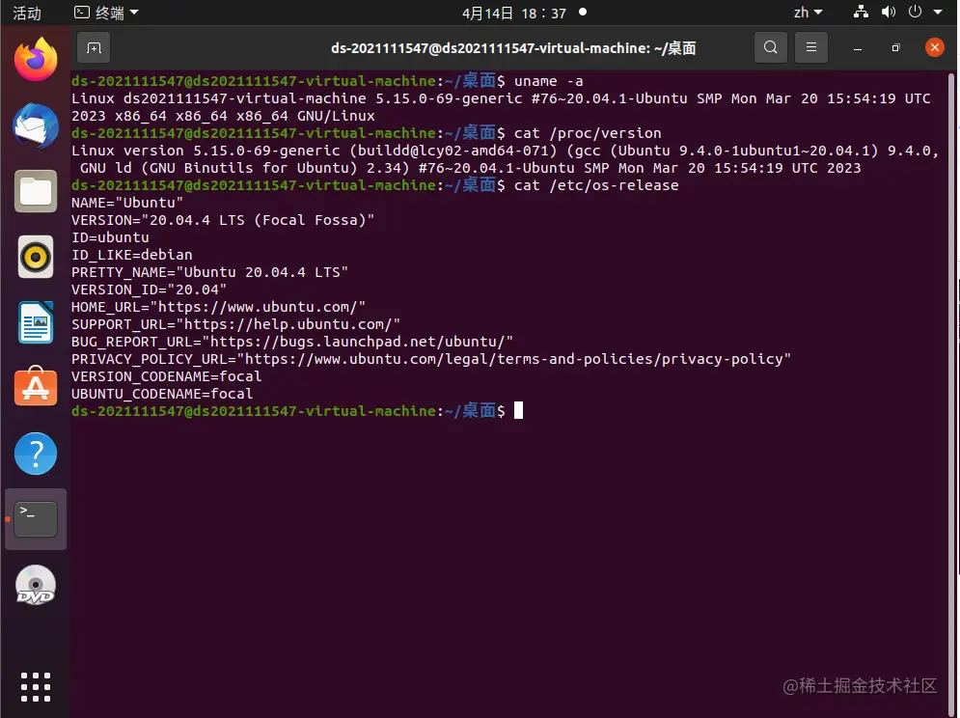Open the volume speaker icon

(x=889, y=12)
